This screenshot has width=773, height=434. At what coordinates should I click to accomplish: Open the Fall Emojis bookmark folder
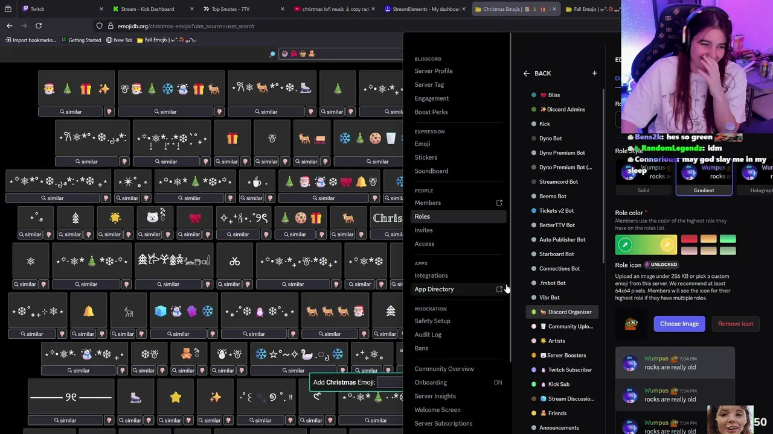167,40
